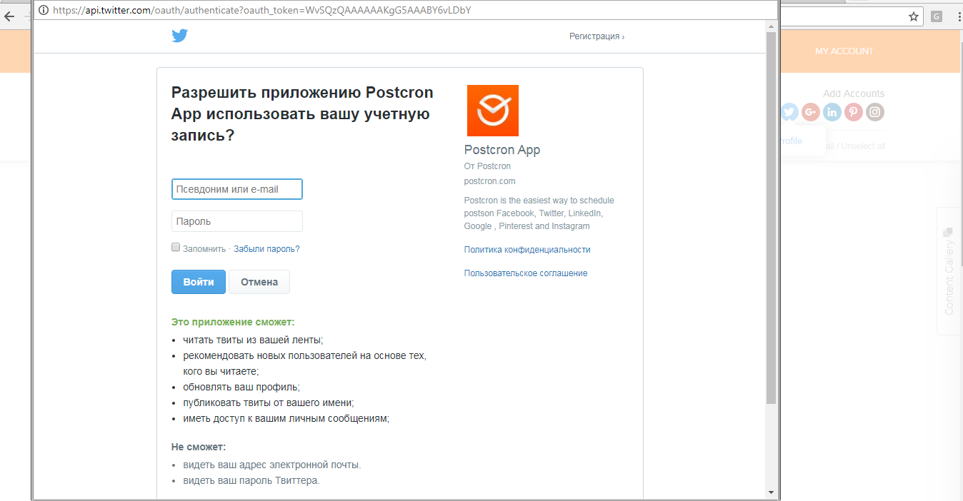Click the page info icon before the URL

coord(43,10)
